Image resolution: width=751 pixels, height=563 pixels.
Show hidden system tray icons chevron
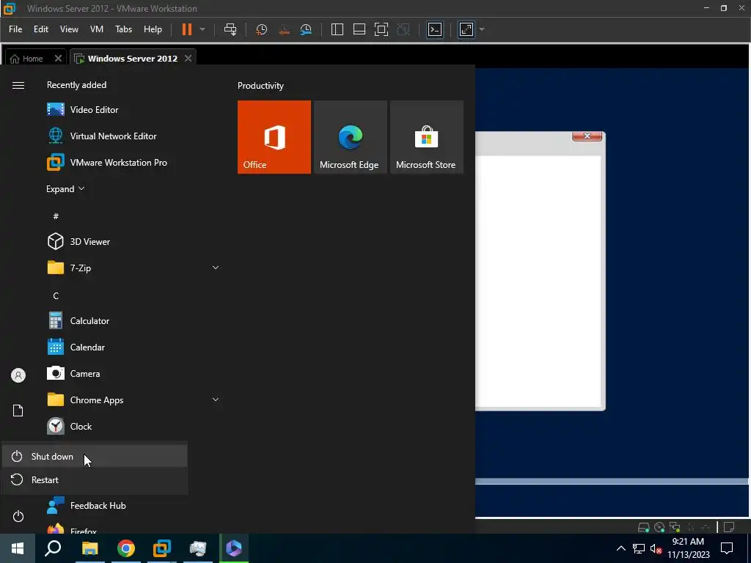[620, 548]
